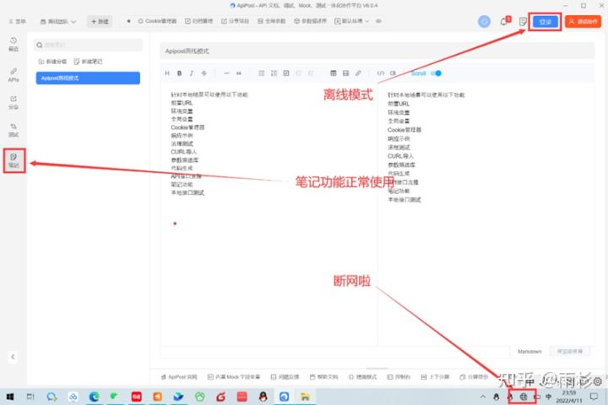The height and width of the screenshot is (405, 608).
Task: Open built-in Mock field variables
Action: click(234, 376)
